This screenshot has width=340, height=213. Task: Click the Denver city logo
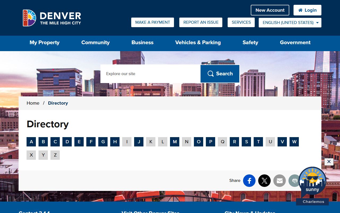pos(52,18)
